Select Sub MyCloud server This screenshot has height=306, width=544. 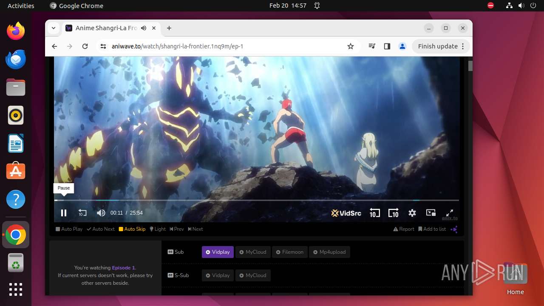252,252
